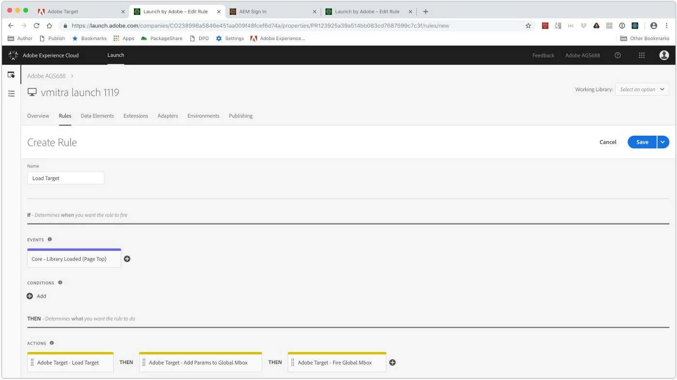677x380 pixels.
Task: Select the Launch header tab
Action: click(116, 55)
